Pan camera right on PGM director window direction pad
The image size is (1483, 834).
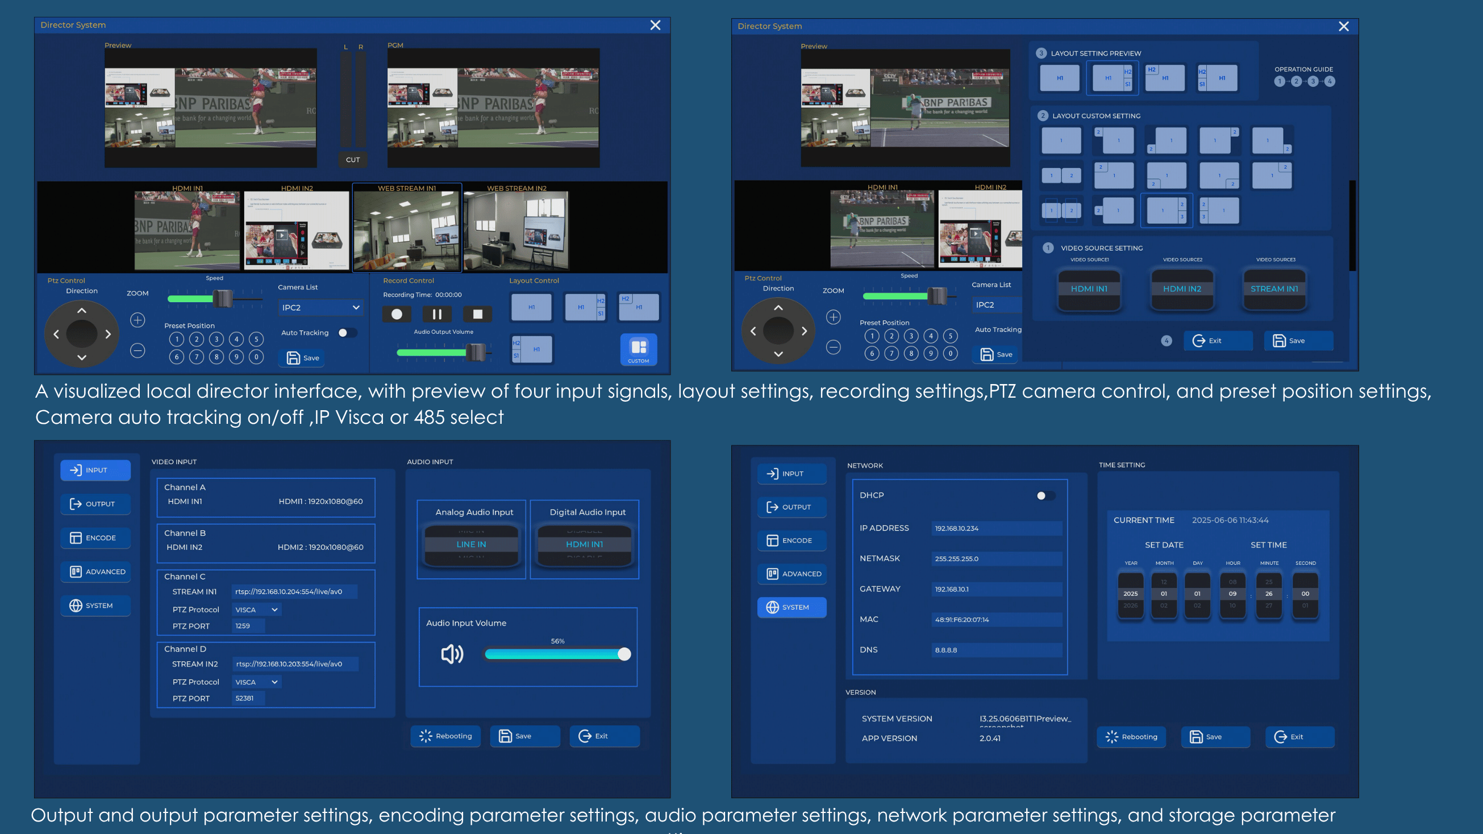pos(107,335)
